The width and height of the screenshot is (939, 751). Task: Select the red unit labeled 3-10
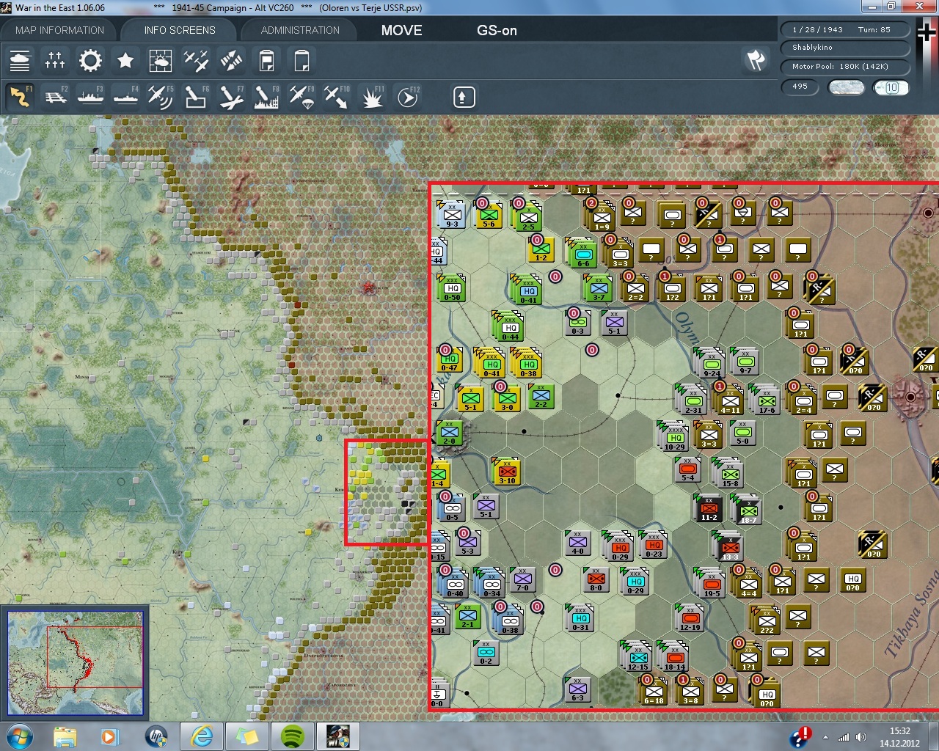click(x=507, y=472)
